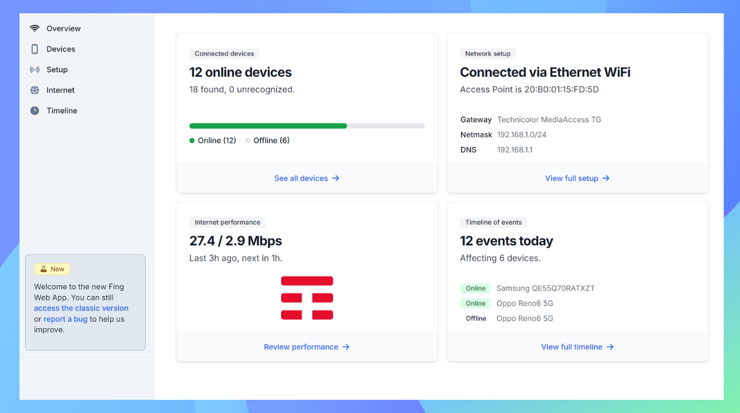
Task: Click the Devices phone icon in sidebar
Action: [35, 49]
